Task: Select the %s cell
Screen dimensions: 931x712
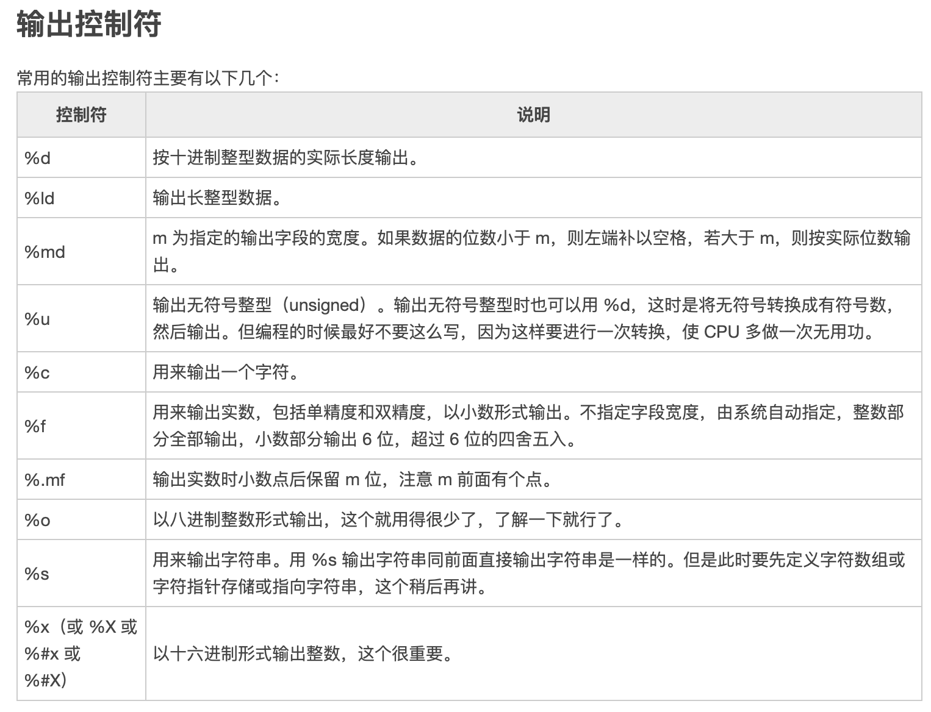Action: pos(81,574)
